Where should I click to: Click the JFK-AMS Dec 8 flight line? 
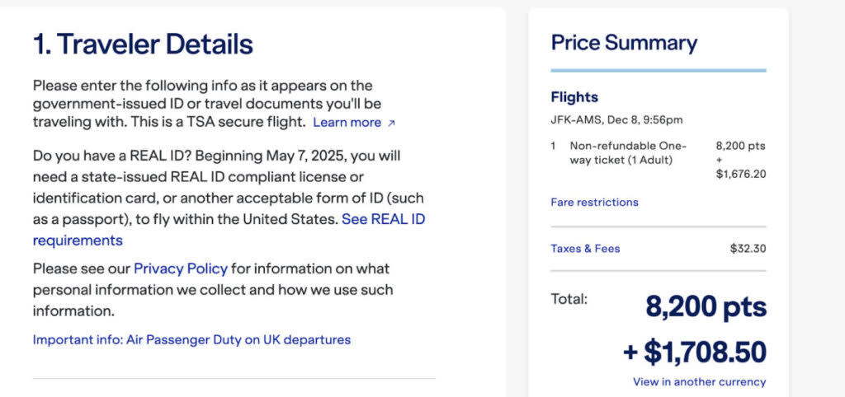(x=616, y=120)
